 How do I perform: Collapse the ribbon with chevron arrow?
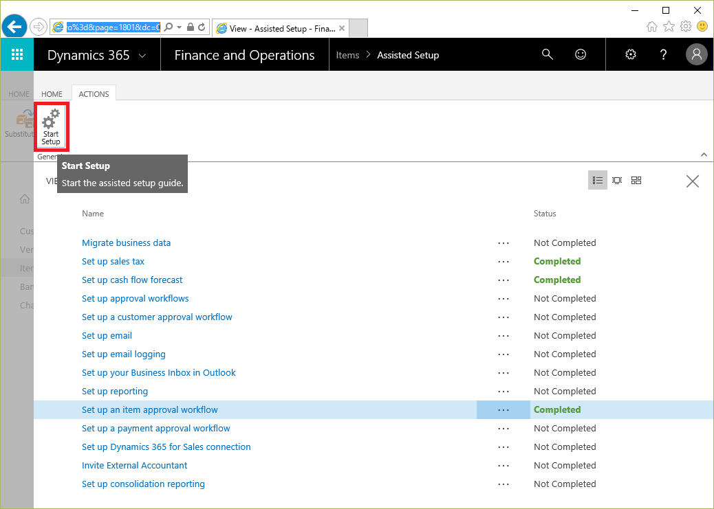point(704,155)
